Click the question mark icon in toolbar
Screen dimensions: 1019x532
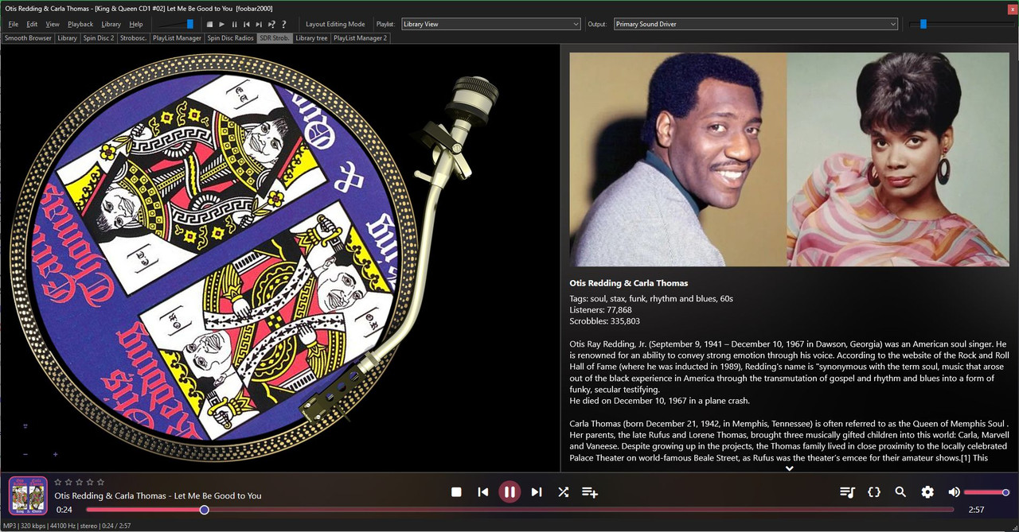pyautogui.click(x=283, y=24)
